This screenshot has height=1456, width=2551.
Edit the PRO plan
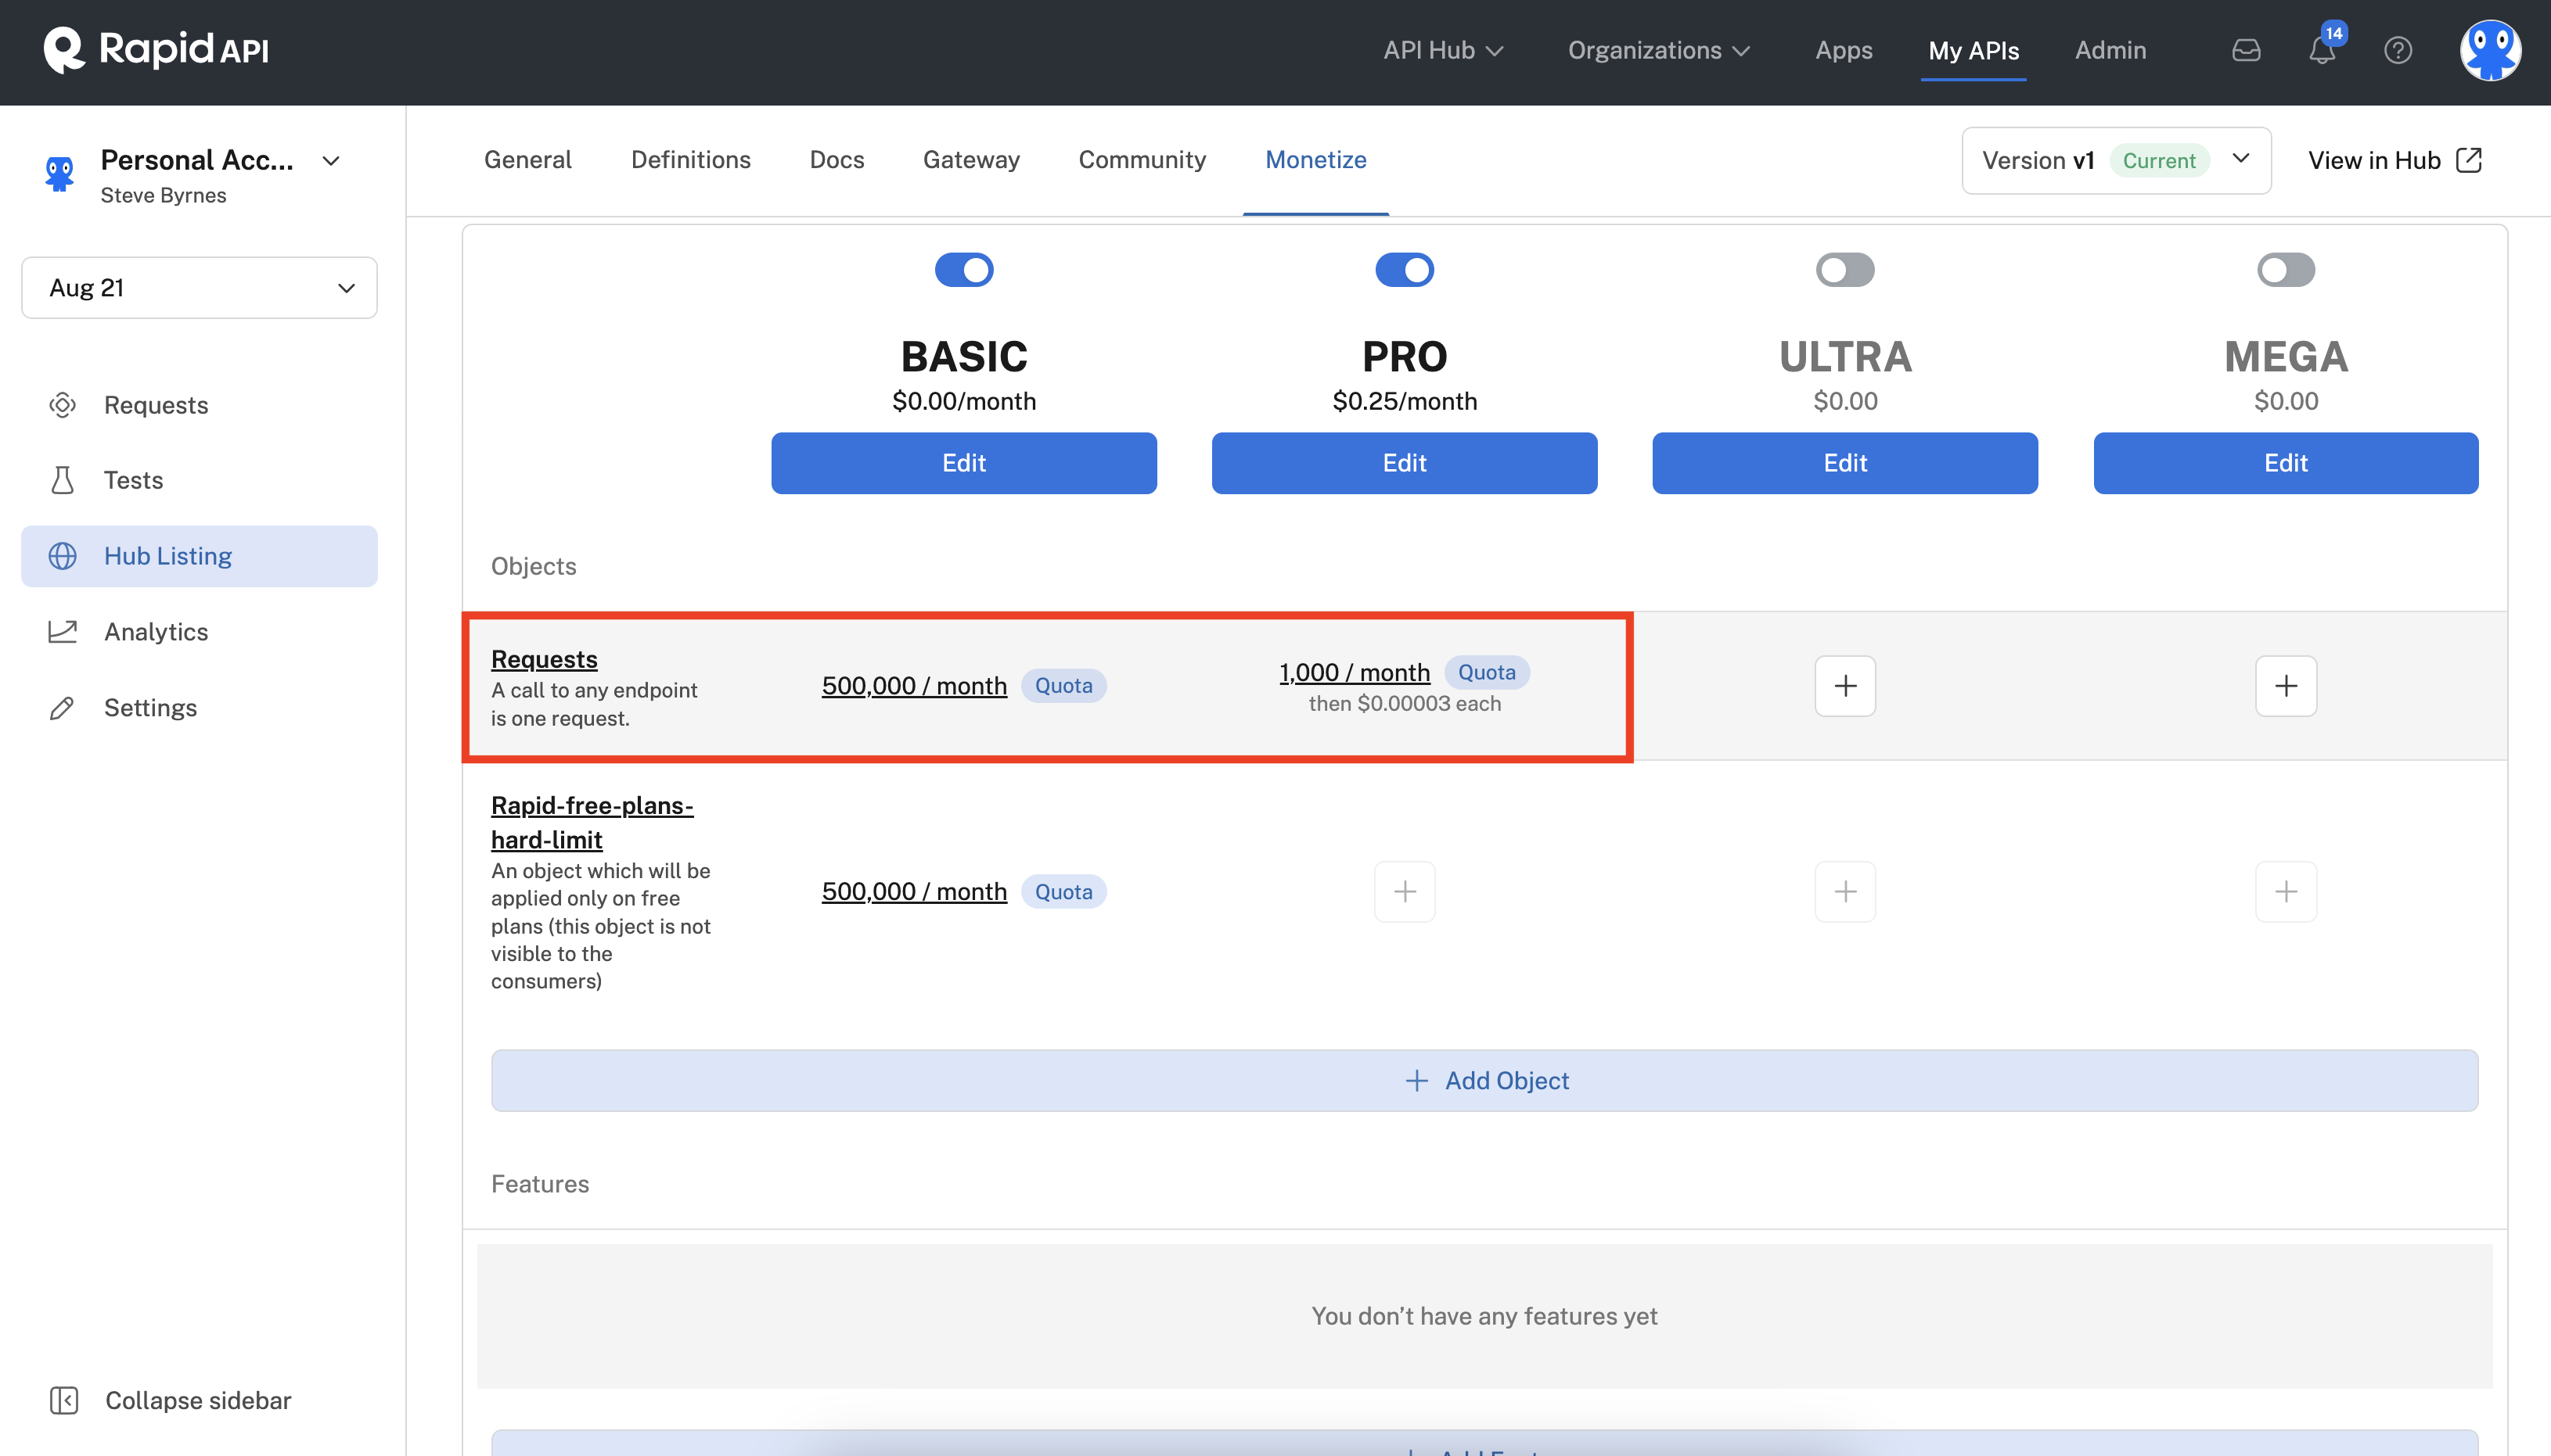pos(1404,463)
